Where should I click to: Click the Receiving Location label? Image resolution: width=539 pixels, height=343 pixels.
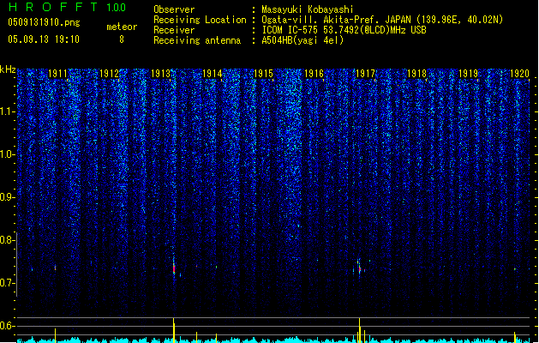[x=200, y=20]
